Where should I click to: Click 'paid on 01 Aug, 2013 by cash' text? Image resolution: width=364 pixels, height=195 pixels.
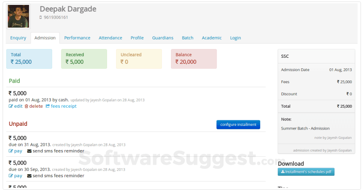click(x=39, y=100)
